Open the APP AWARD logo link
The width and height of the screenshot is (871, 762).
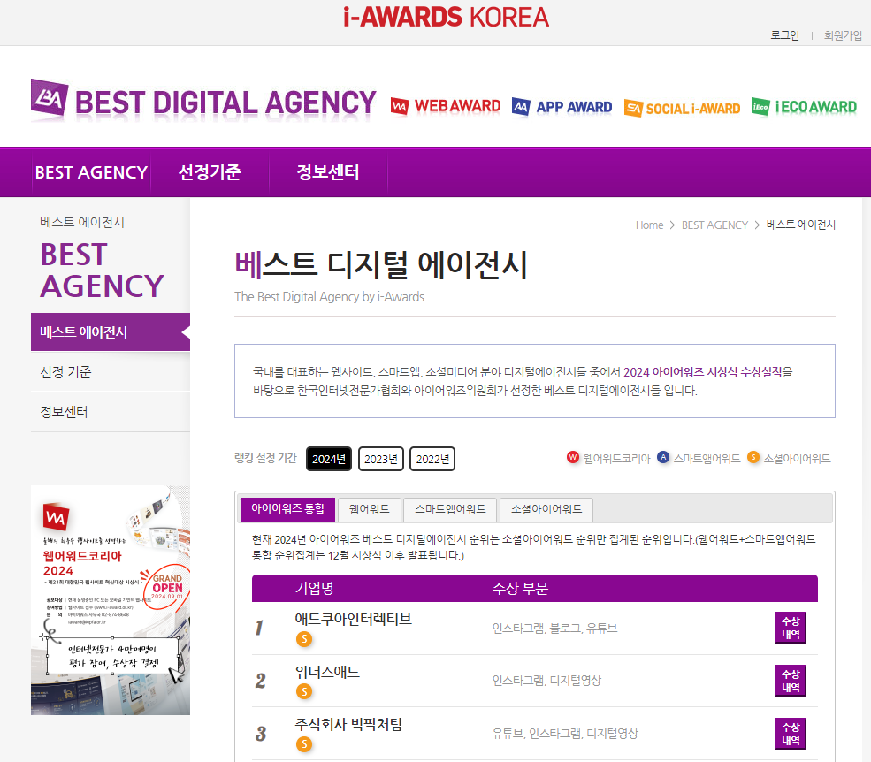(562, 107)
